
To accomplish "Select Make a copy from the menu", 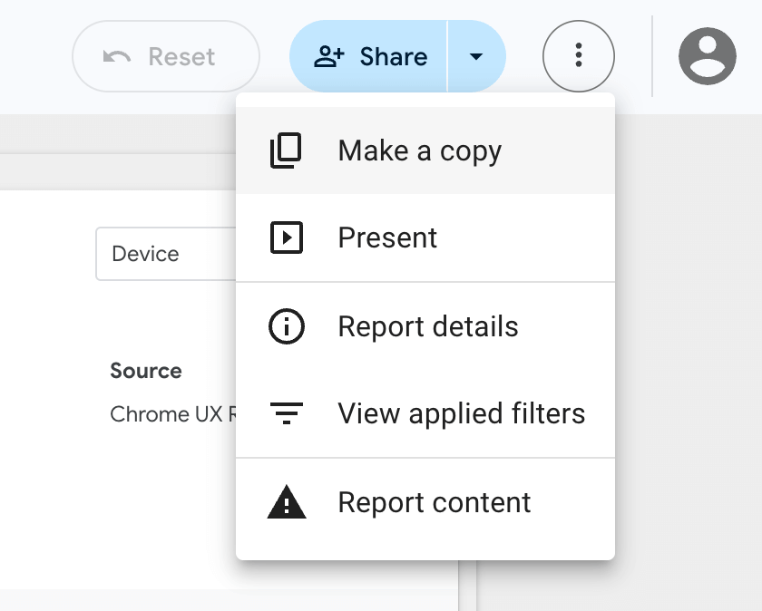I will (419, 150).
